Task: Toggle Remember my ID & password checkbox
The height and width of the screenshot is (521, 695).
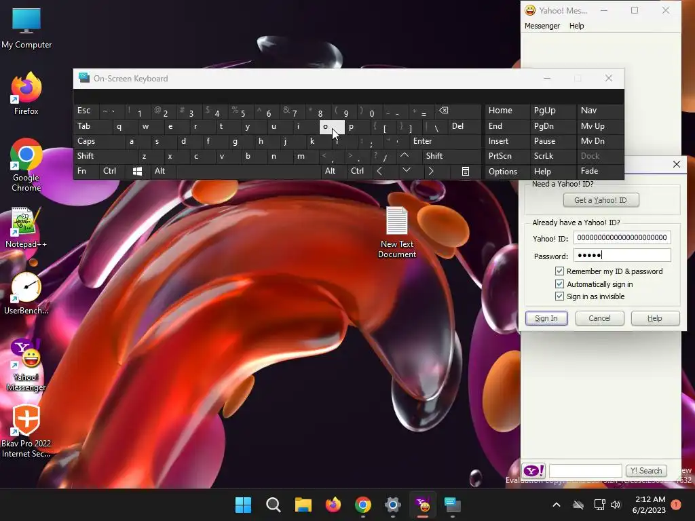Action: (559, 271)
